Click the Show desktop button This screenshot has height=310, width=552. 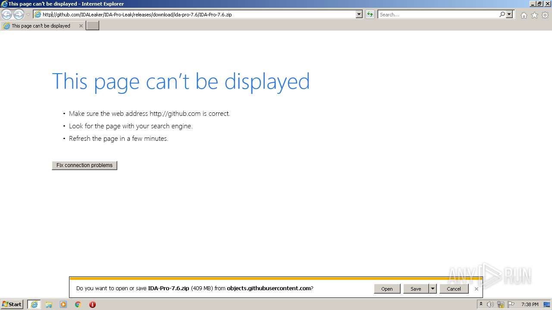(547, 304)
